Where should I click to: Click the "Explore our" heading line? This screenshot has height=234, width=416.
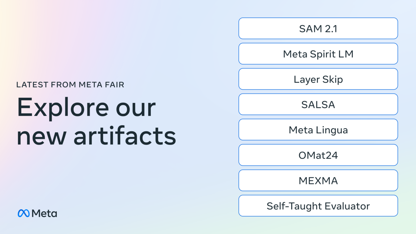(x=86, y=108)
